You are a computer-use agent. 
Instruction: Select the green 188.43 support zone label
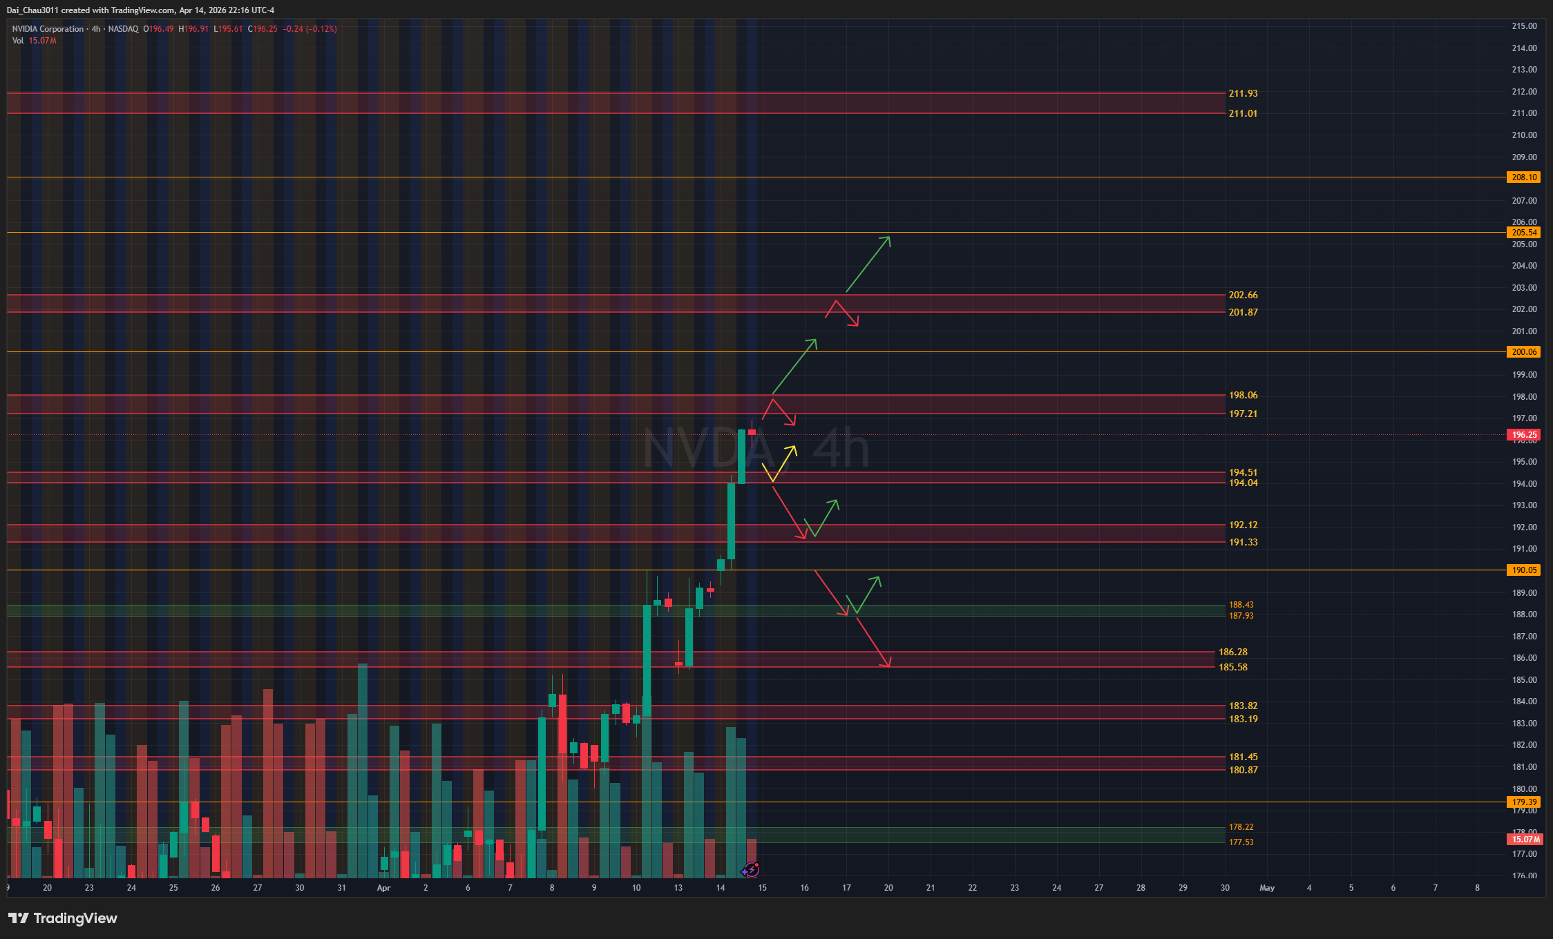1241,605
